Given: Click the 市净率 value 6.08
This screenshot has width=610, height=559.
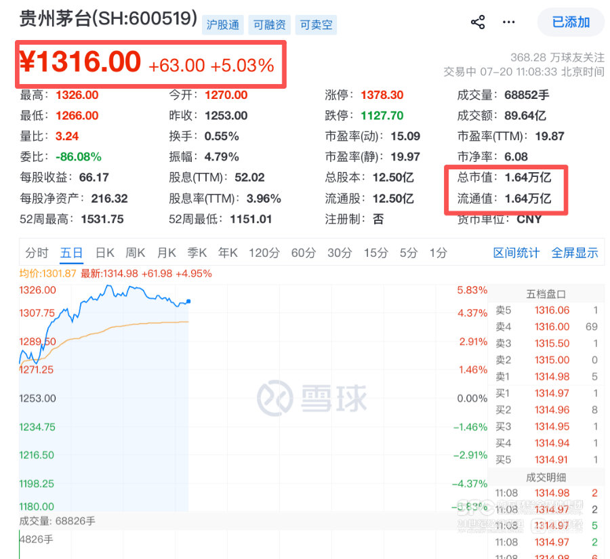Looking at the screenshot, I should (516, 157).
